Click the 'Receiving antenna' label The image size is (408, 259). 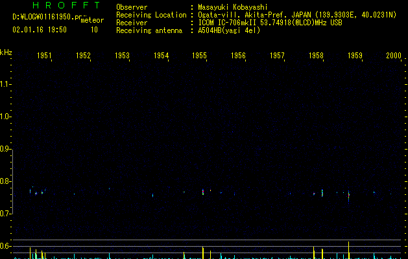149,30
